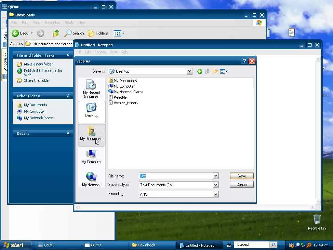Close the Save As dialog
Viewport: 333px width, 250px height.
coord(252,61)
